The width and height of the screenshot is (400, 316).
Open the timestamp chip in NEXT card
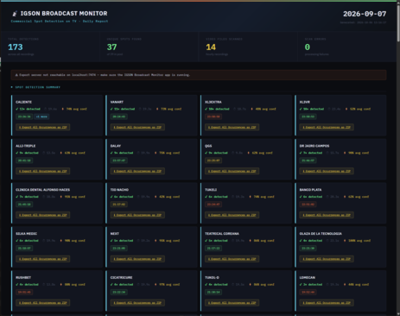click(119, 248)
